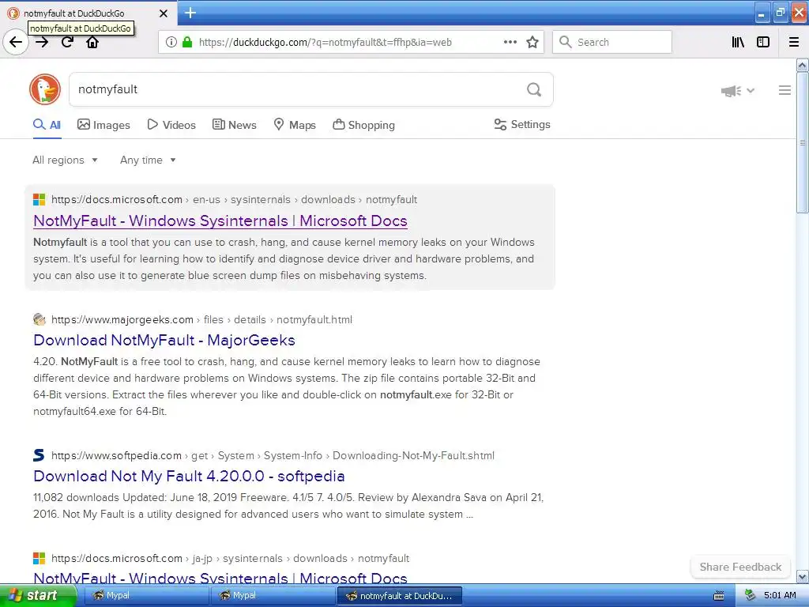The image size is (809, 607).
Task: Open site information icon in address bar
Action: (x=171, y=43)
